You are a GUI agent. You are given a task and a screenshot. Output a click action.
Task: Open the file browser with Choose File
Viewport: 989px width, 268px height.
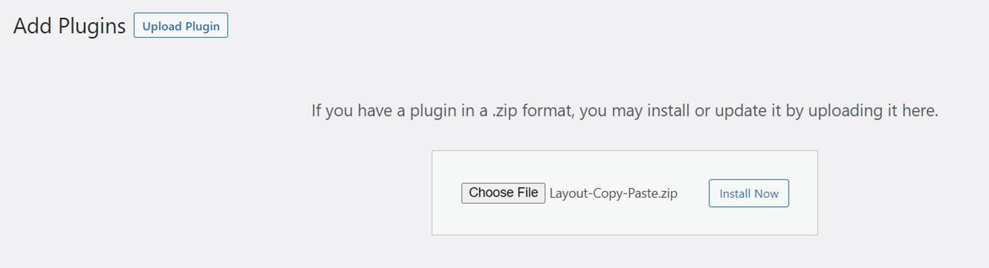503,193
